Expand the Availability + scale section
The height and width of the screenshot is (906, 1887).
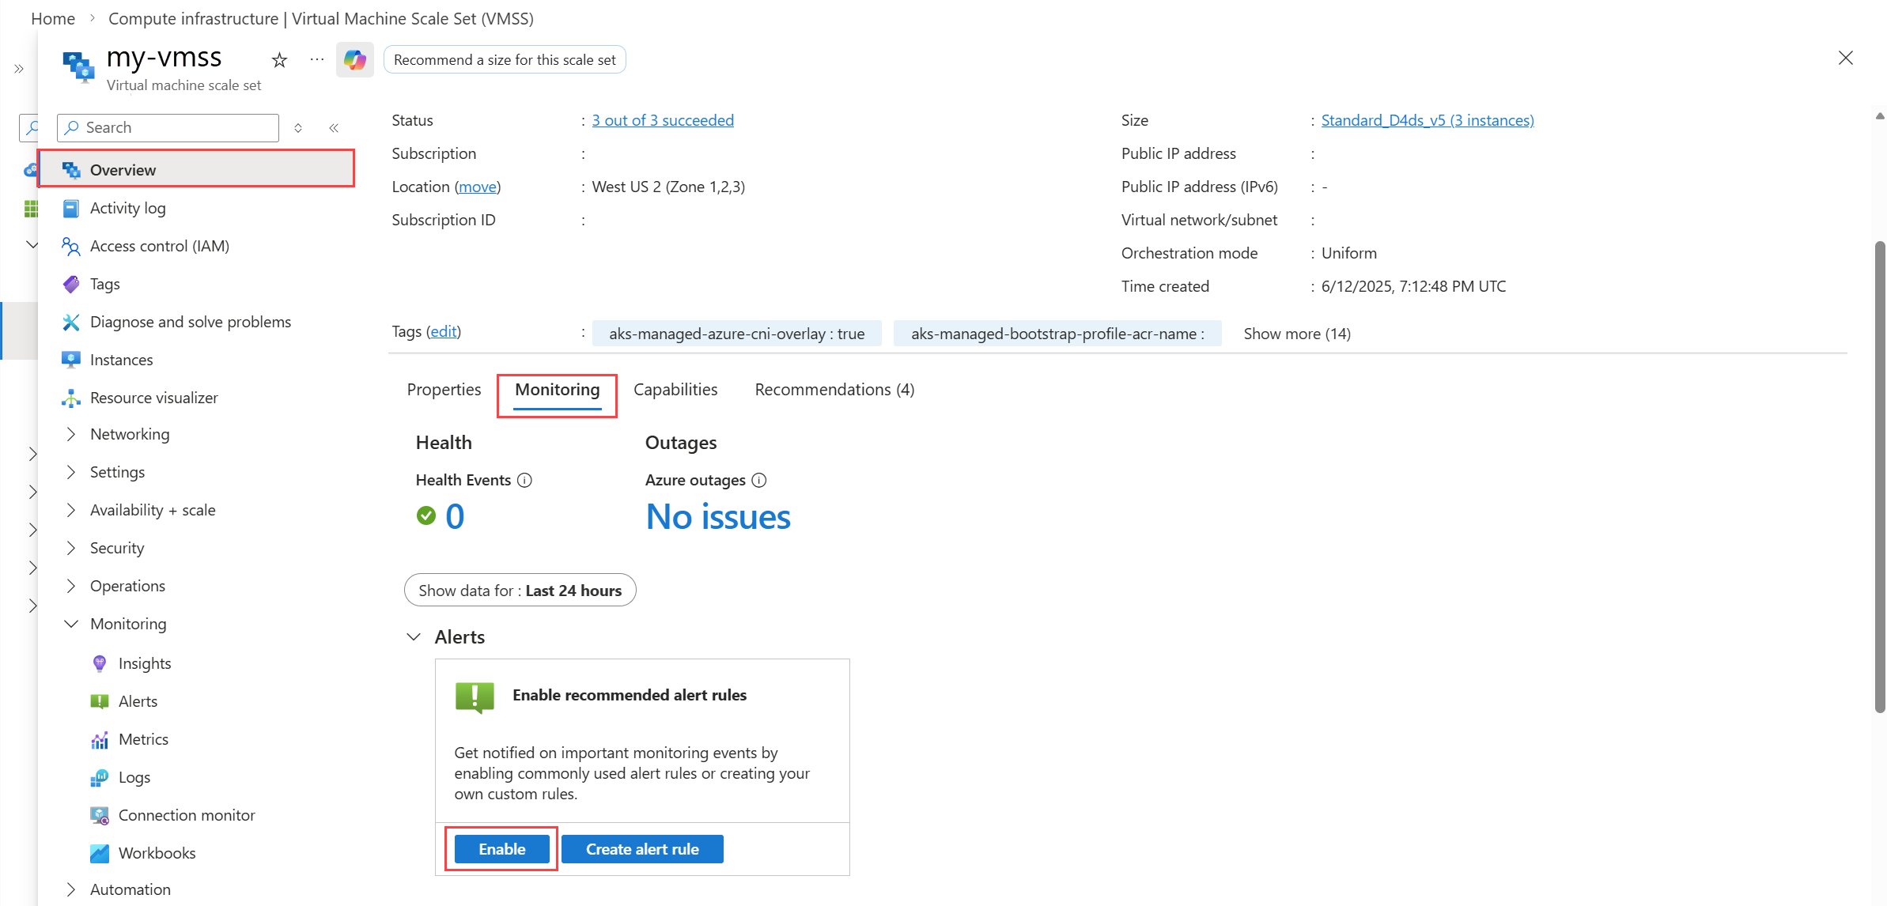pyautogui.click(x=71, y=510)
